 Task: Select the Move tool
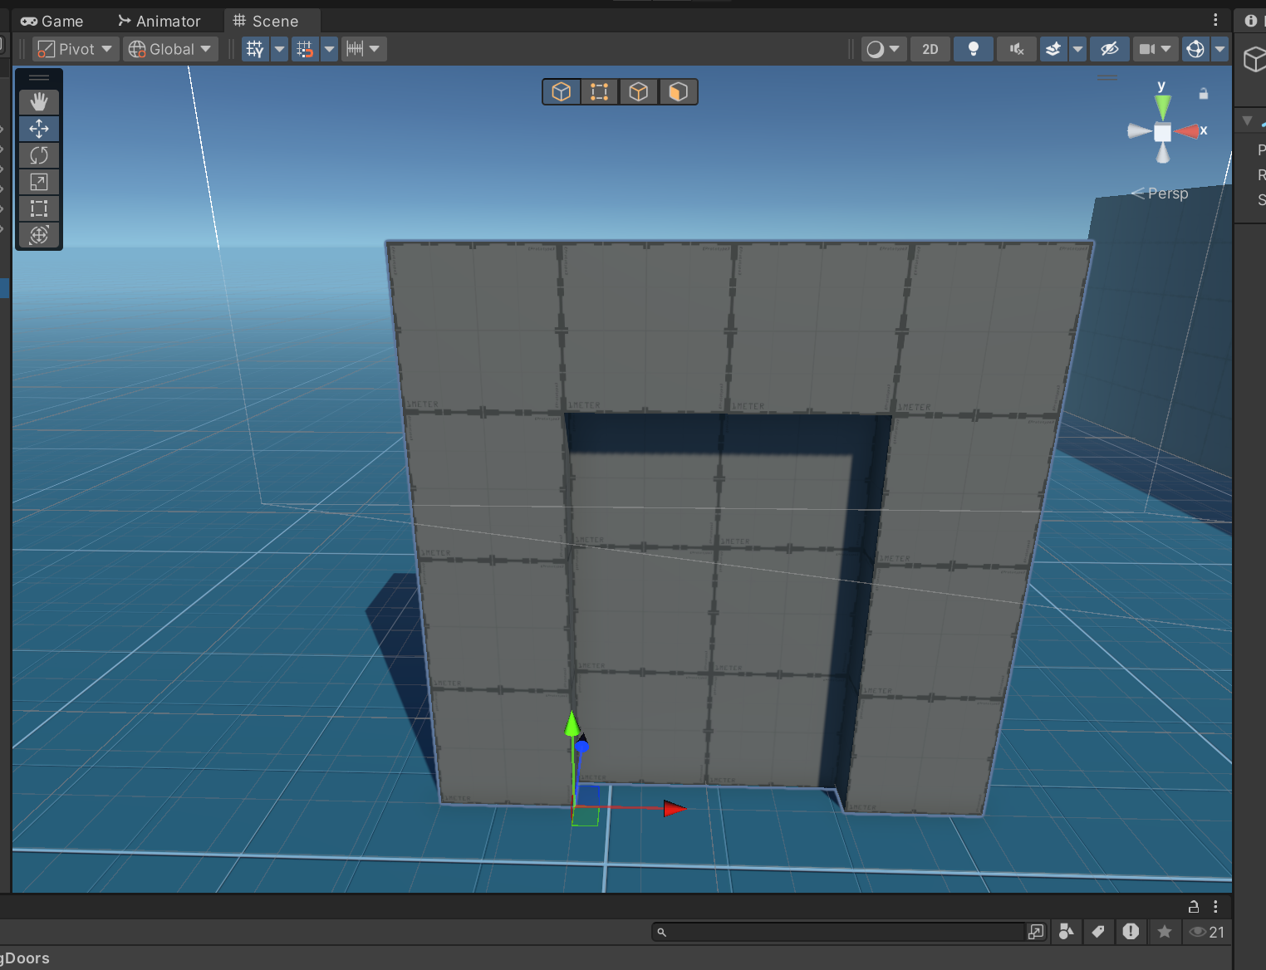pyautogui.click(x=39, y=129)
